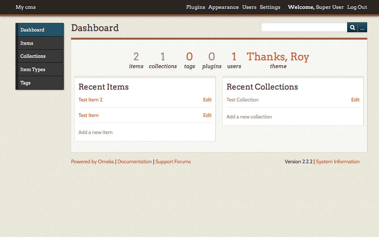
Task: Click the magnifying glass search button
Action: (352, 27)
